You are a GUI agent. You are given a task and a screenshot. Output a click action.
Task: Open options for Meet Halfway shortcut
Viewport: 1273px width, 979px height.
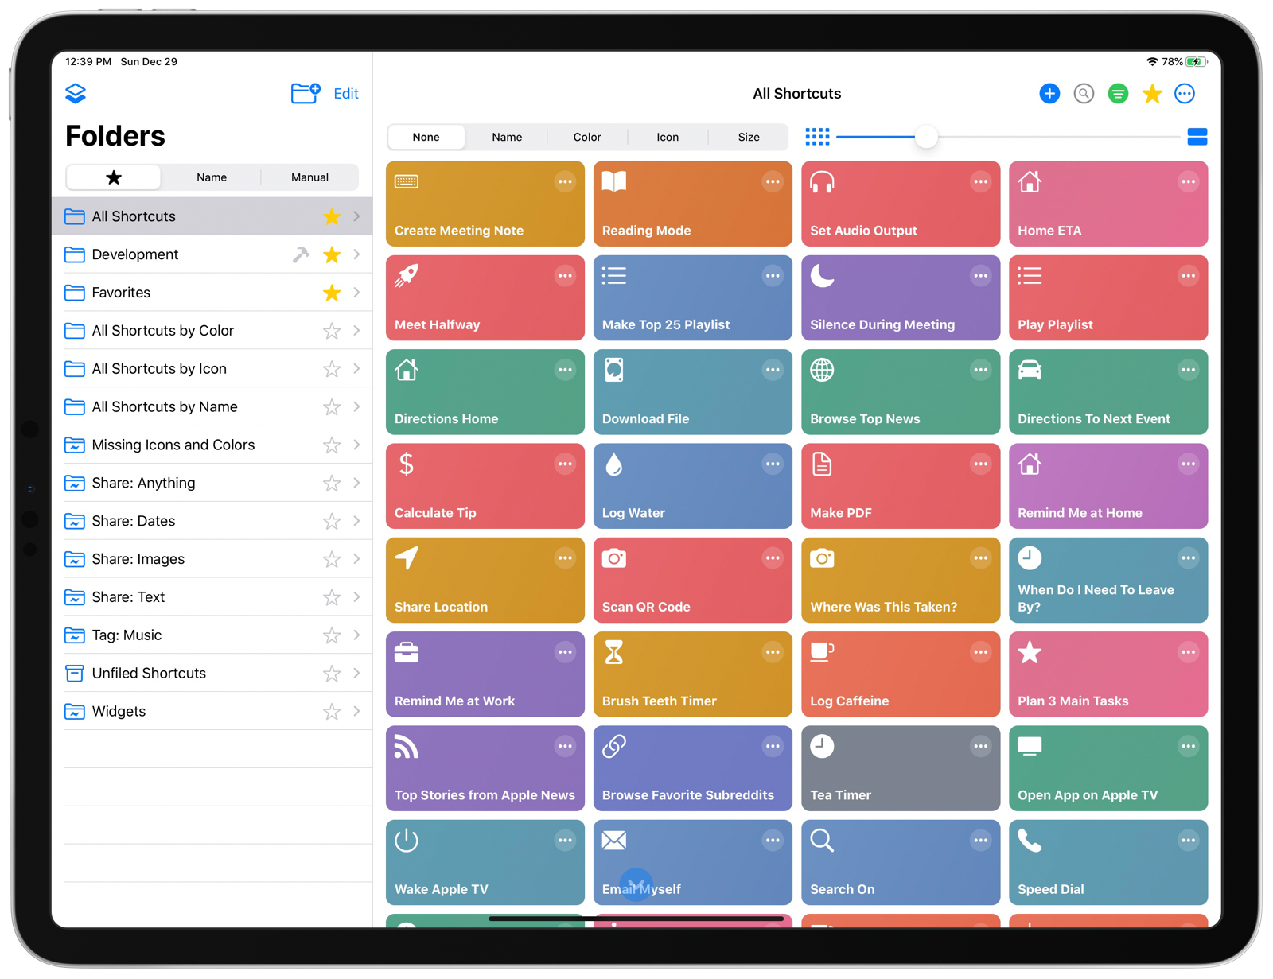[x=565, y=276]
